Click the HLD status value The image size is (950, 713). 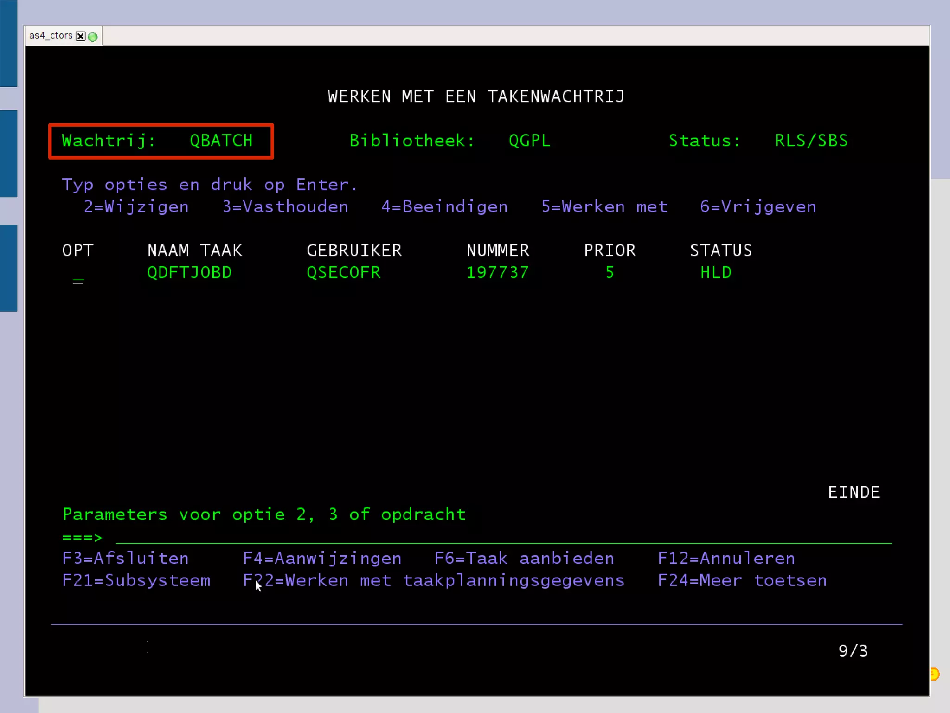click(x=716, y=272)
